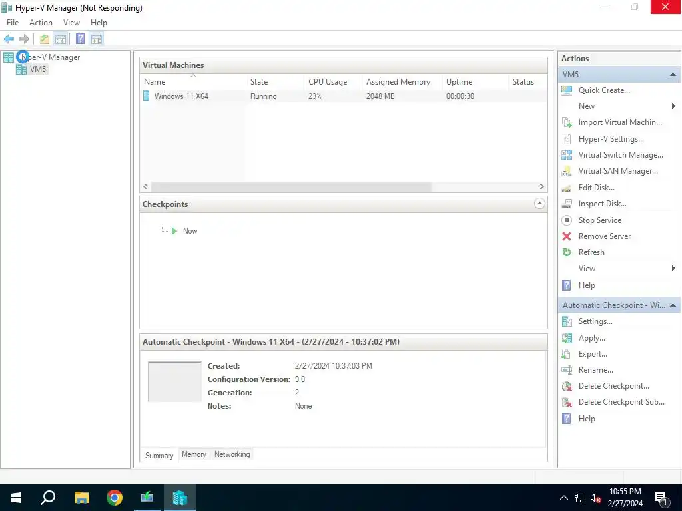The width and height of the screenshot is (682, 511).
Task: Sort by the Assigned Memory column header
Action: (x=402, y=82)
